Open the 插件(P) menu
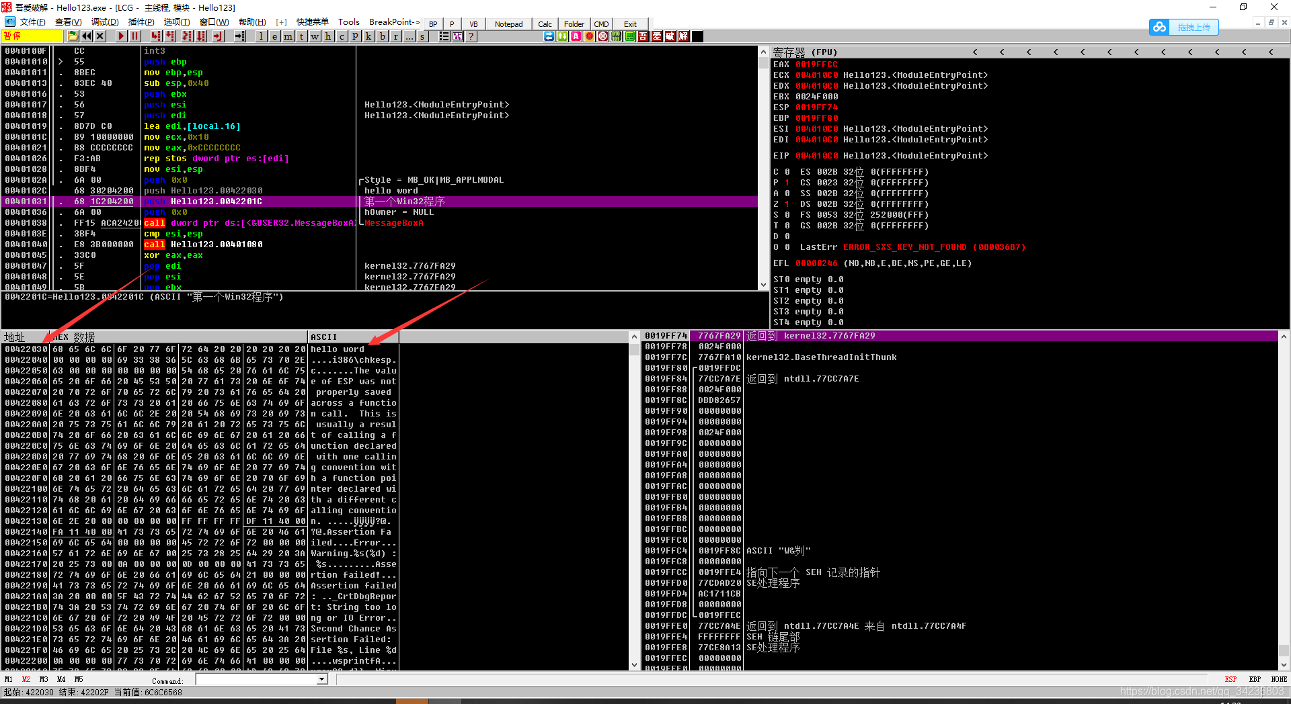Viewport: 1291px width, 704px height. [141, 22]
